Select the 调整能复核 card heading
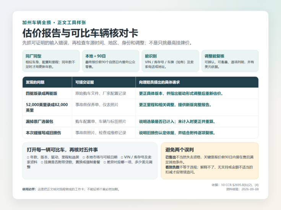This screenshot has width=281, height=210. tap(214, 56)
